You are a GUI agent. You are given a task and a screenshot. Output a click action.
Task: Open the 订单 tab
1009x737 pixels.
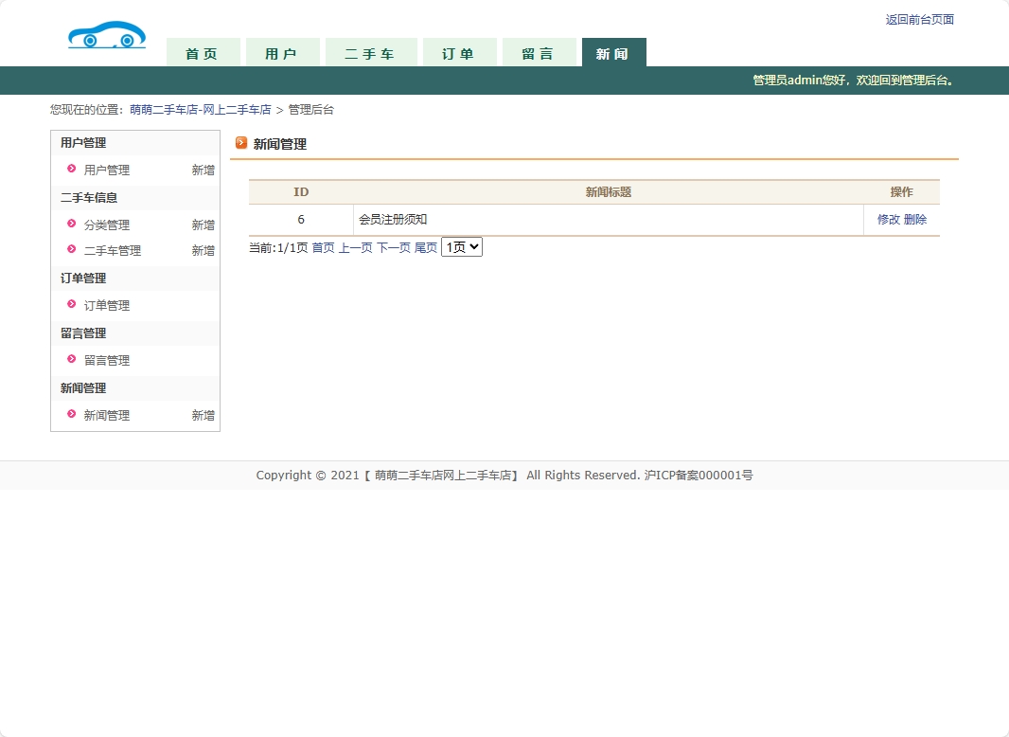pos(458,54)
